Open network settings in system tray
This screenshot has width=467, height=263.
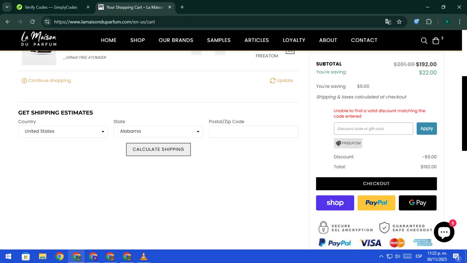coord(389,256)
